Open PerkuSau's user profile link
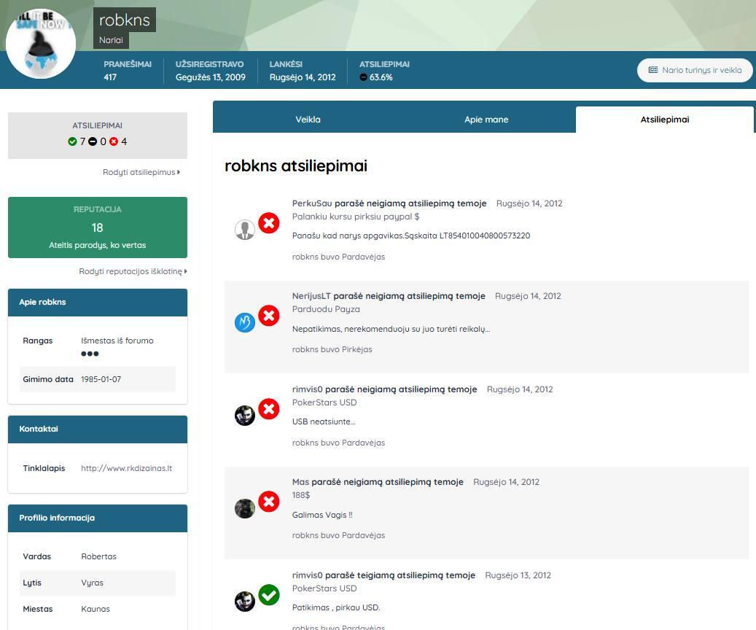Image resolution: width=756 pixels, height=630 pixels. [312, 203]
